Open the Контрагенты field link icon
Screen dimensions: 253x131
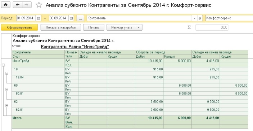[x=200, y=18]
